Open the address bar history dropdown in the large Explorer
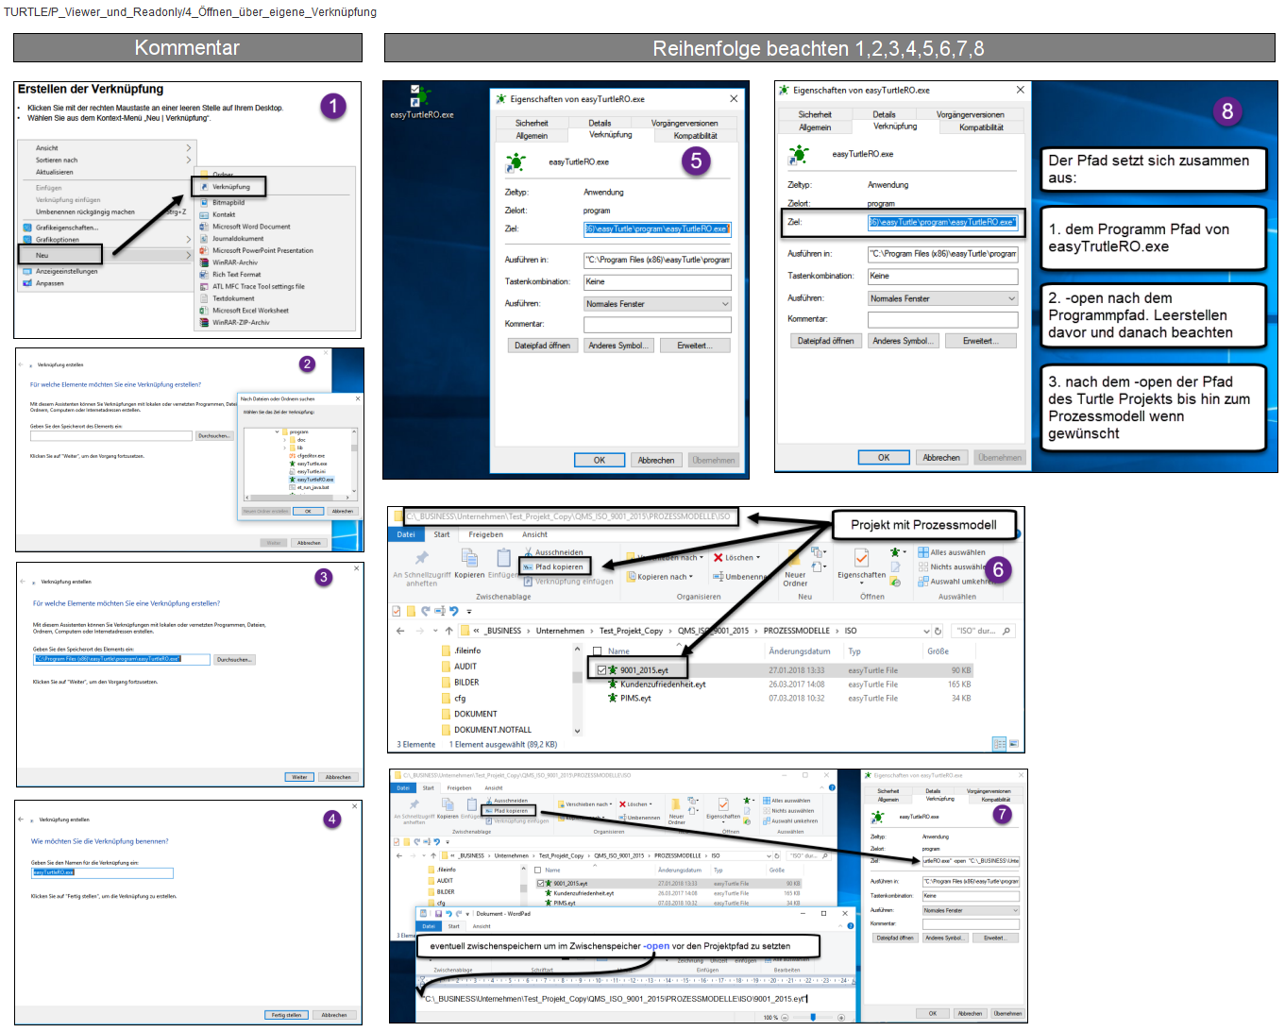This screenshot has height=1032, width=1285. click(x=926, y=631)
